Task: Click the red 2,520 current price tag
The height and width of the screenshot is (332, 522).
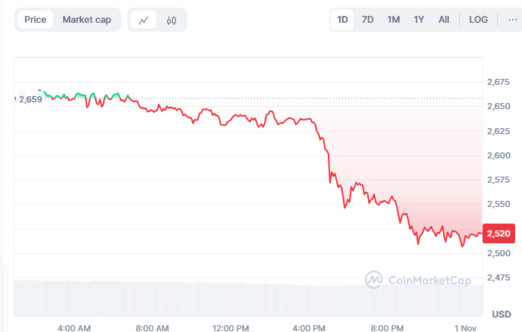Action: pos(500,234)
